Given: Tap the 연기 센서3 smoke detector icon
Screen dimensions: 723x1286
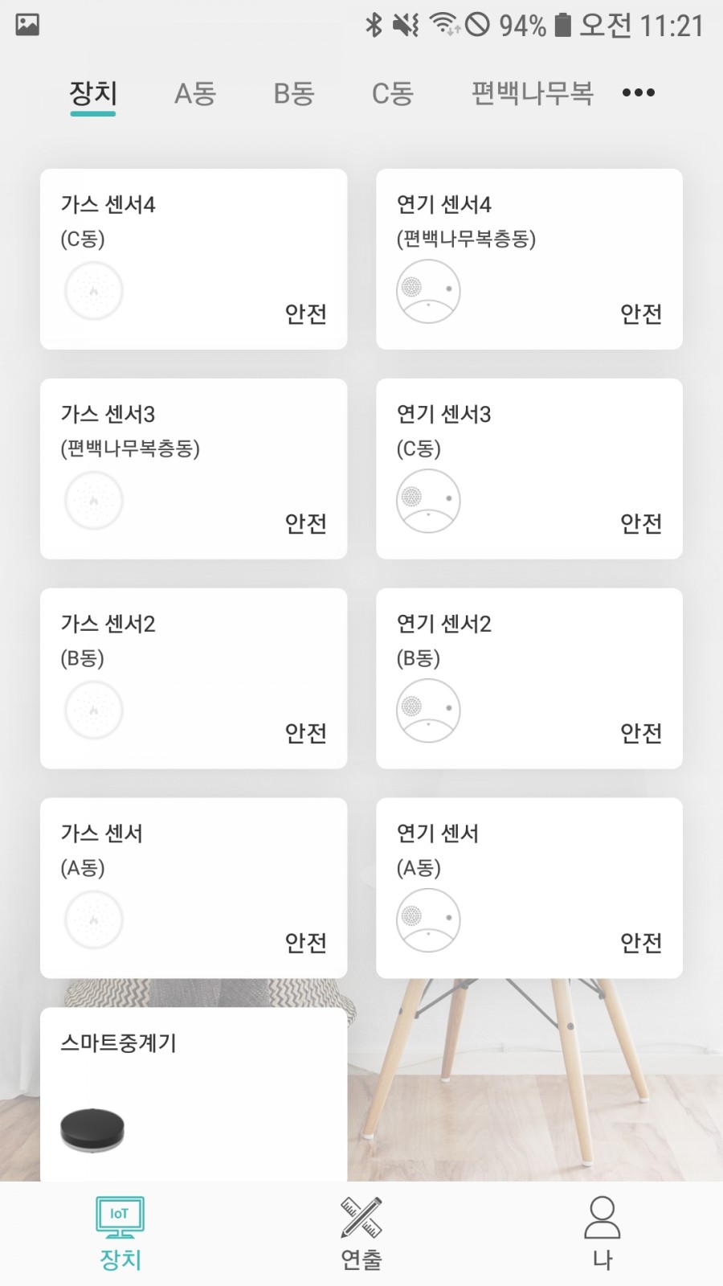Looking at the screenshot, I should tap(428, 501).
